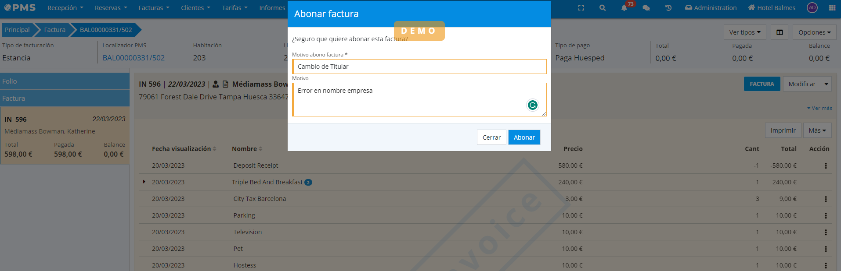Open the Más dropdown button

tap(817, 130)
